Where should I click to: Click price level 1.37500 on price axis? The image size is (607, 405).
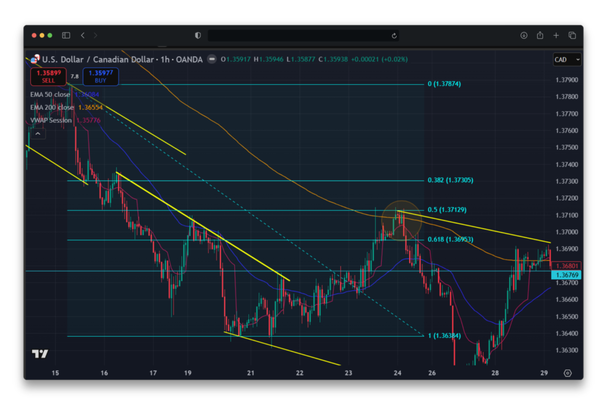click(x=566, y=148)
